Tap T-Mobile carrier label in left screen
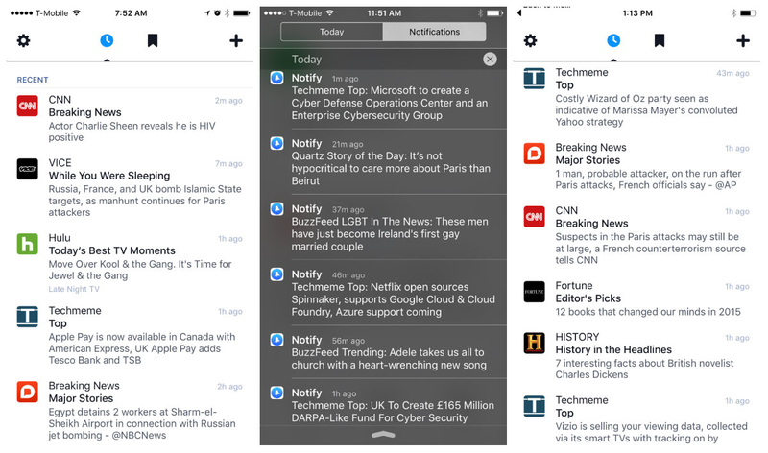768x453 pixels. tap(52, 13)
